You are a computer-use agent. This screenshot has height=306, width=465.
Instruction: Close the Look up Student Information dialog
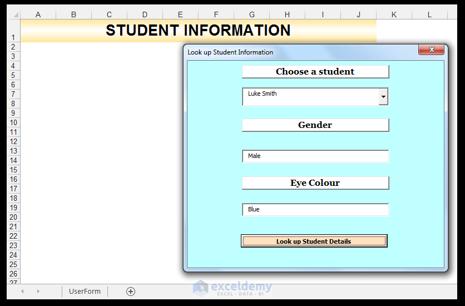click(431, 50)
